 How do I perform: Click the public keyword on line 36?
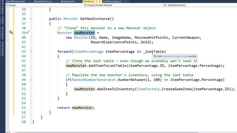(55, 19)
